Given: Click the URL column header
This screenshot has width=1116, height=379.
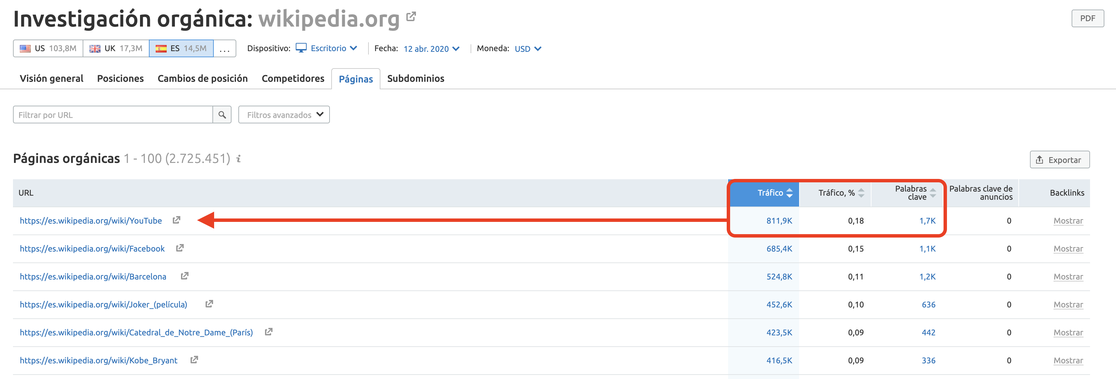Looking at the screenshot, I should tap(26, 193).
